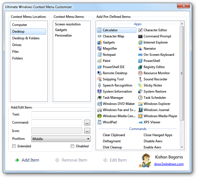The width and height of the screenshot is (197, 178).
Task: Click the Character Map icon
Action: coord(99,36)
